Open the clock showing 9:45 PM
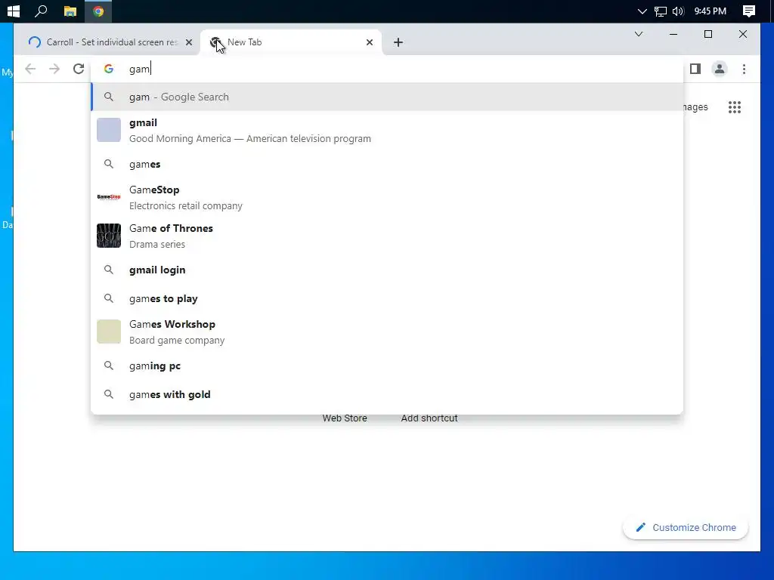This screenshot has width=774, height=580. click(710, 11)
